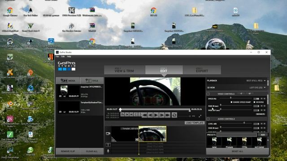Apply the none preset
This screenshot has height=161, width=287.
click(x=214, y=143)
